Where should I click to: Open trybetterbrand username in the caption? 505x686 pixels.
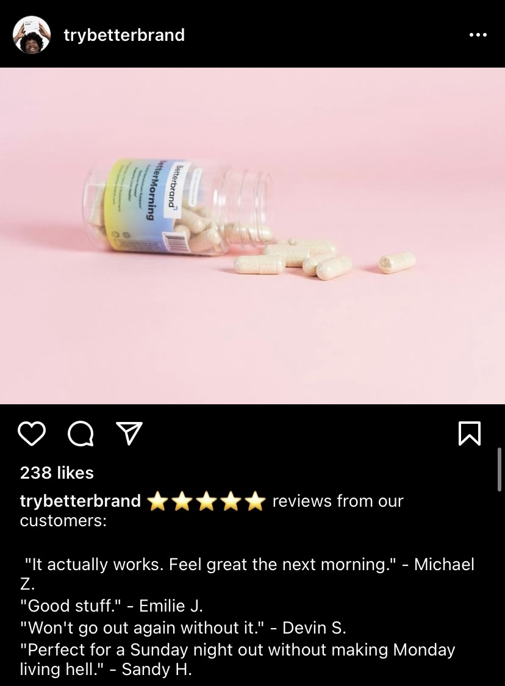tap(81, 501)
